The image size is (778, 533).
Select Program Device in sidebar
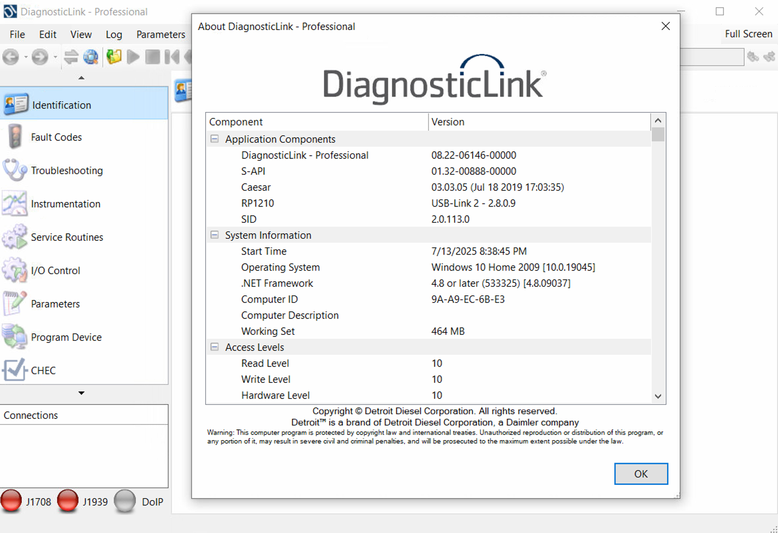click(x=66, y=337)
